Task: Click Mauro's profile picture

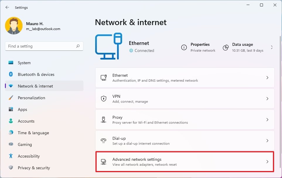Action: click(14, 26)
